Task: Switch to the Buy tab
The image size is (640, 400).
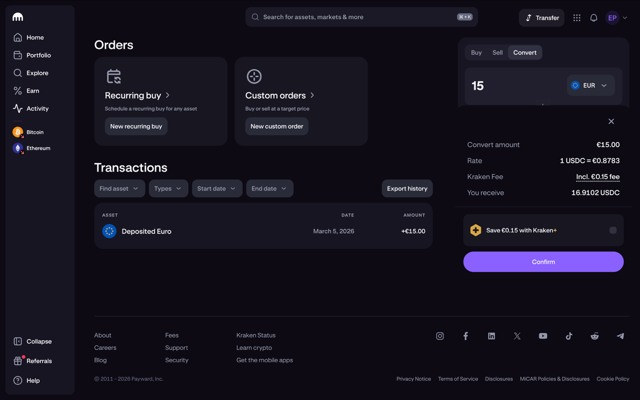Action: (476, 52)
